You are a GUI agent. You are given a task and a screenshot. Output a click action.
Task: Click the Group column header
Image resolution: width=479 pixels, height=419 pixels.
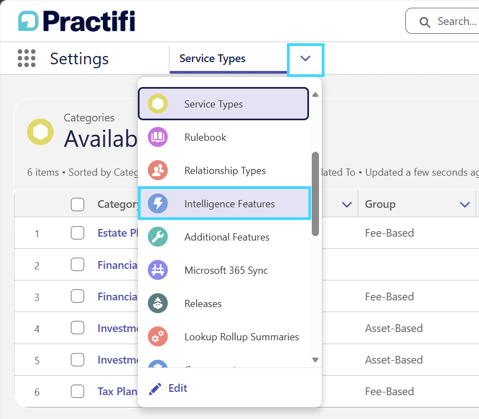pos(380,204)
